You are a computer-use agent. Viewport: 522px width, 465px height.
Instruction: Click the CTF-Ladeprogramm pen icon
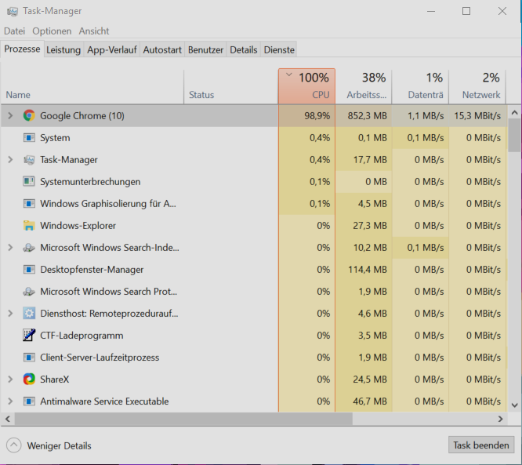tap(29, 335)
